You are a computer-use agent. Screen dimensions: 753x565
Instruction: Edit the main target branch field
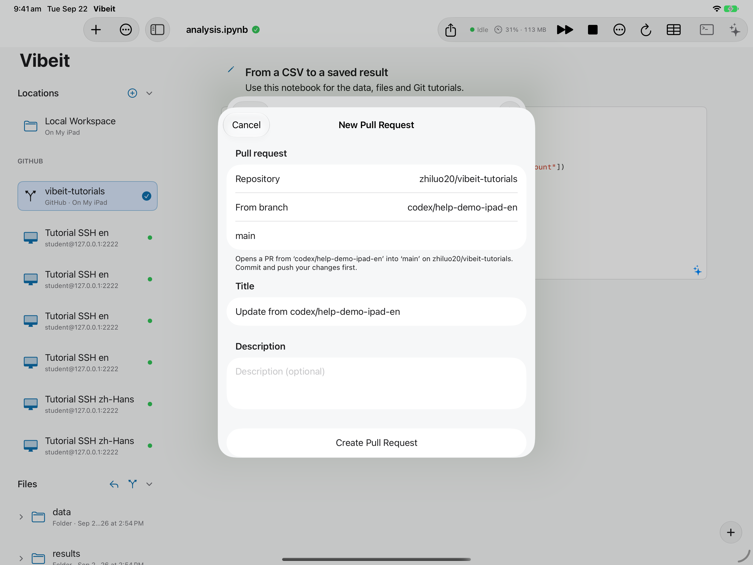tap(376, 236)
